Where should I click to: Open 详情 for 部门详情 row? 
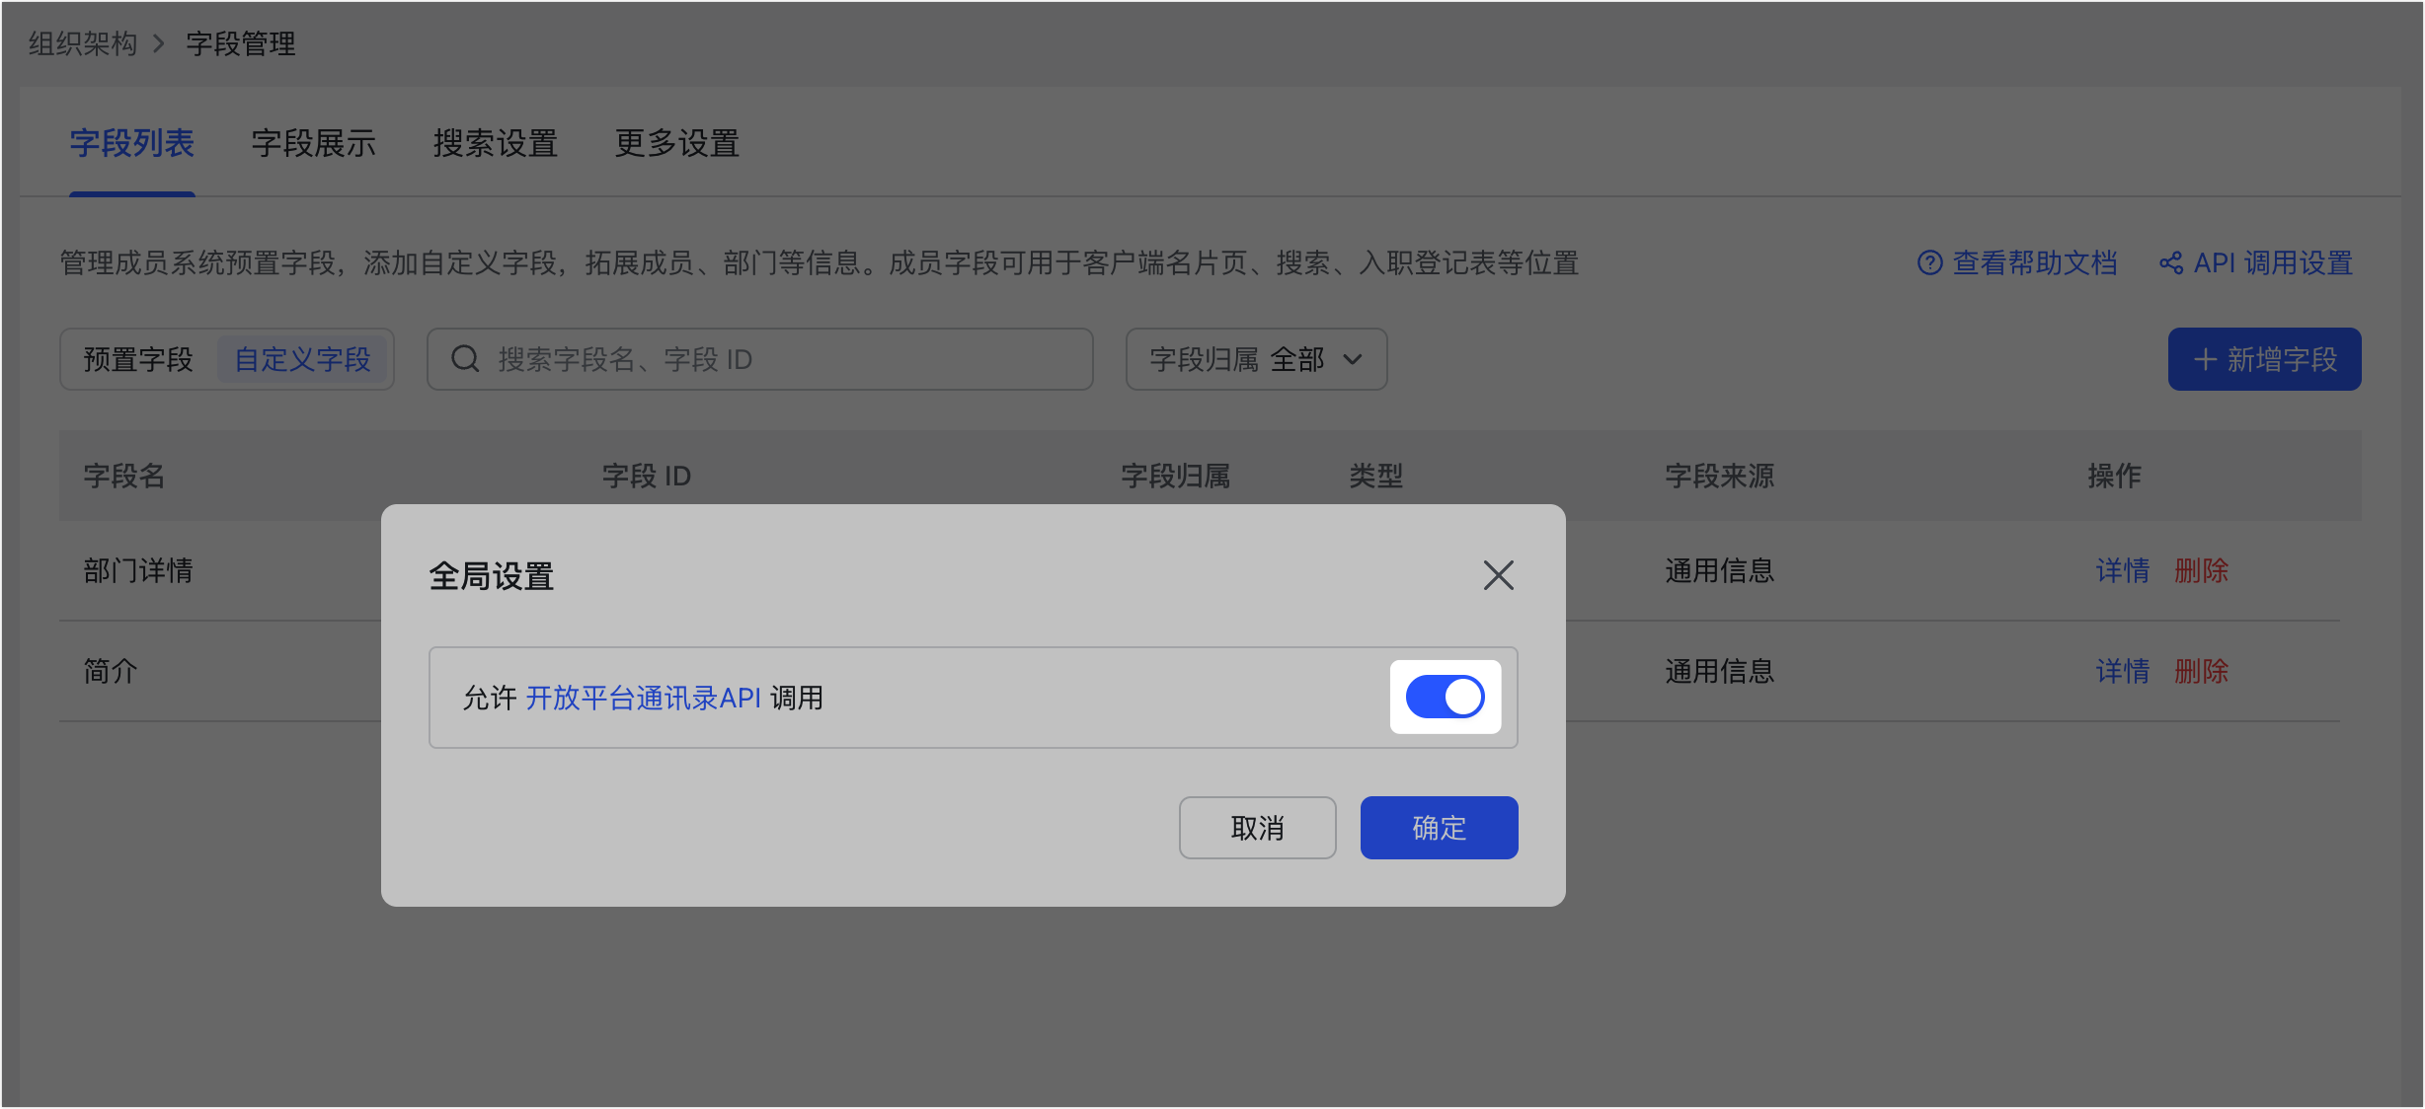[2123, 570]
